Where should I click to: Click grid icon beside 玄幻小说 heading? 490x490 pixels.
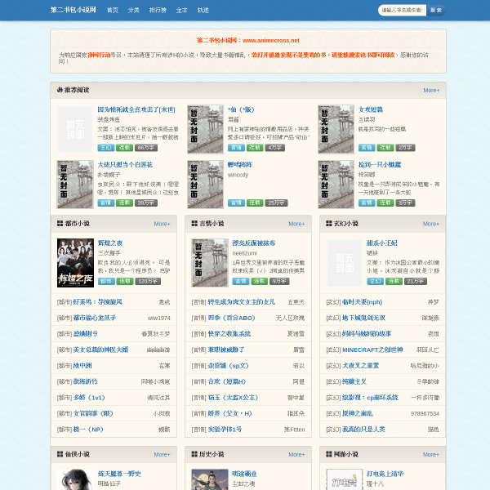pyautogui.click(x=329, y=224)
